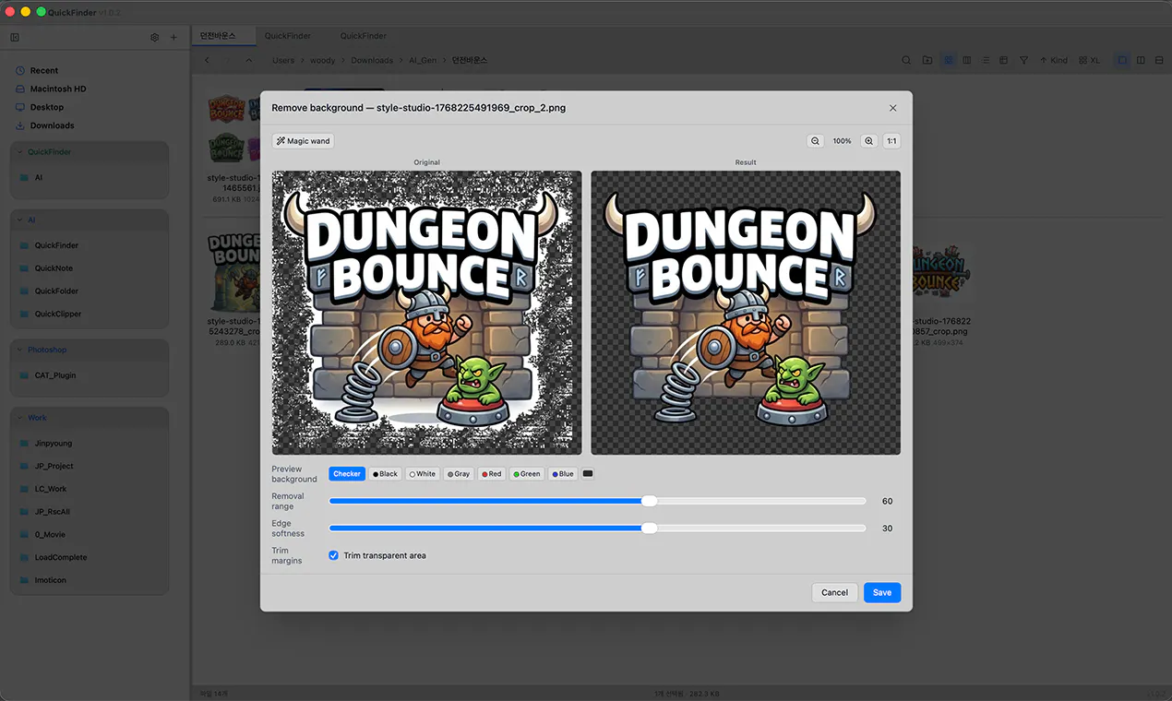Click Users in the path breadcrumb
This screenshot has height=701, width=1172.
point(283,61)
